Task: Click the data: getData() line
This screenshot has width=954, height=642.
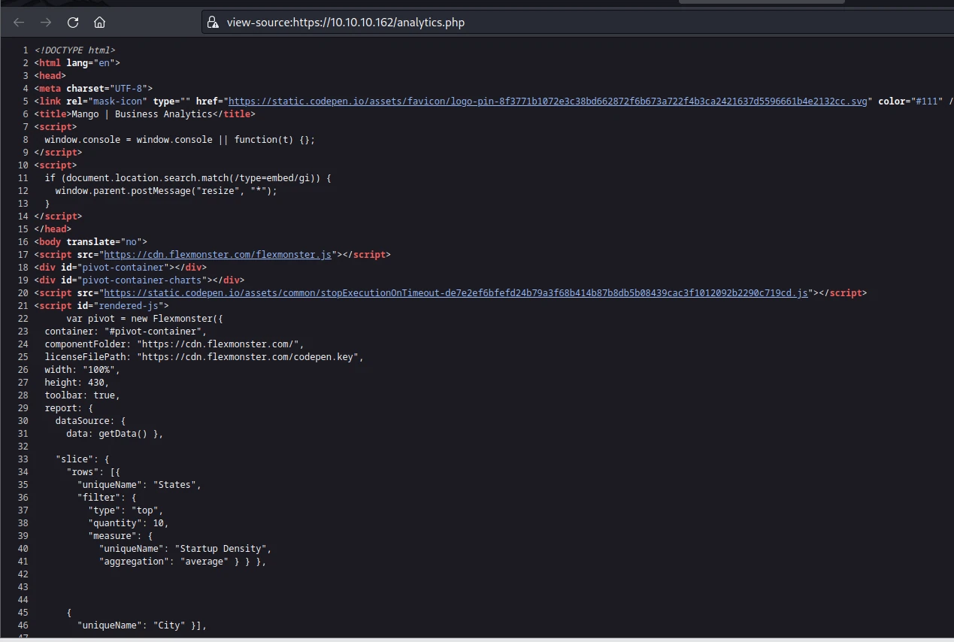Action: tap(114, 433)
